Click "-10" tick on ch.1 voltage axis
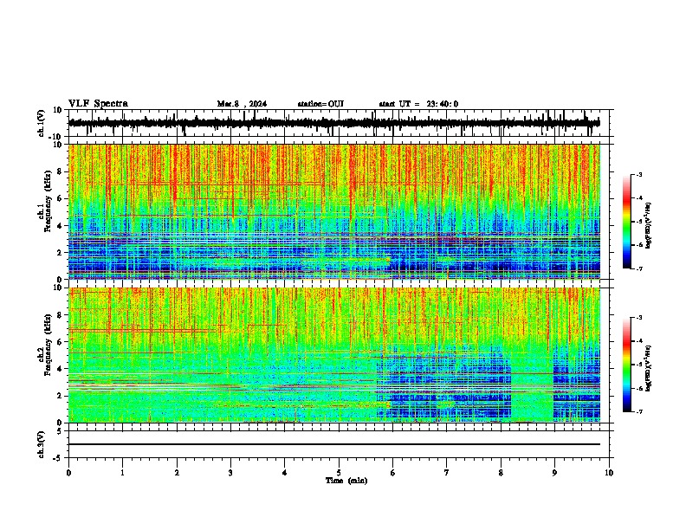Viewport: 686px width, 530px height. [56, 137]
